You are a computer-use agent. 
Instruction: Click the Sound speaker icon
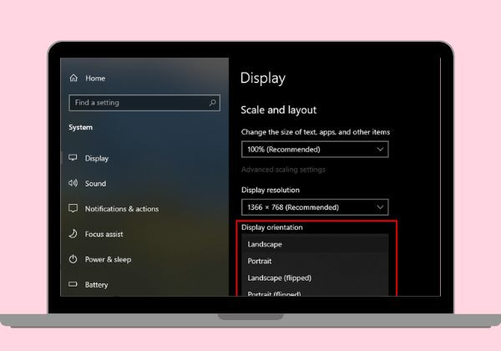pos(73,183)
